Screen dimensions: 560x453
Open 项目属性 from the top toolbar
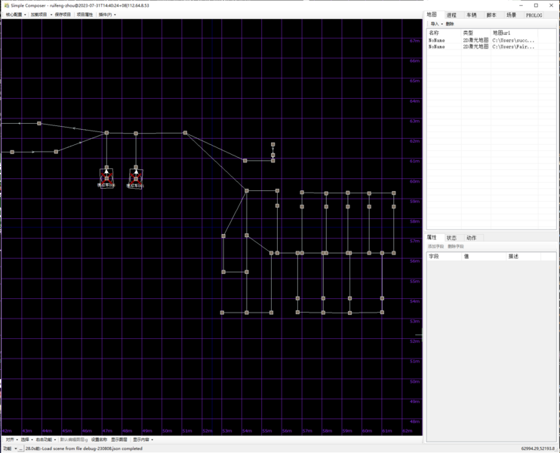[85, 14]
